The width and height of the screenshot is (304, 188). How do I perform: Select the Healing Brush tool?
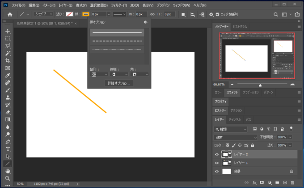(x=8, y=83)
